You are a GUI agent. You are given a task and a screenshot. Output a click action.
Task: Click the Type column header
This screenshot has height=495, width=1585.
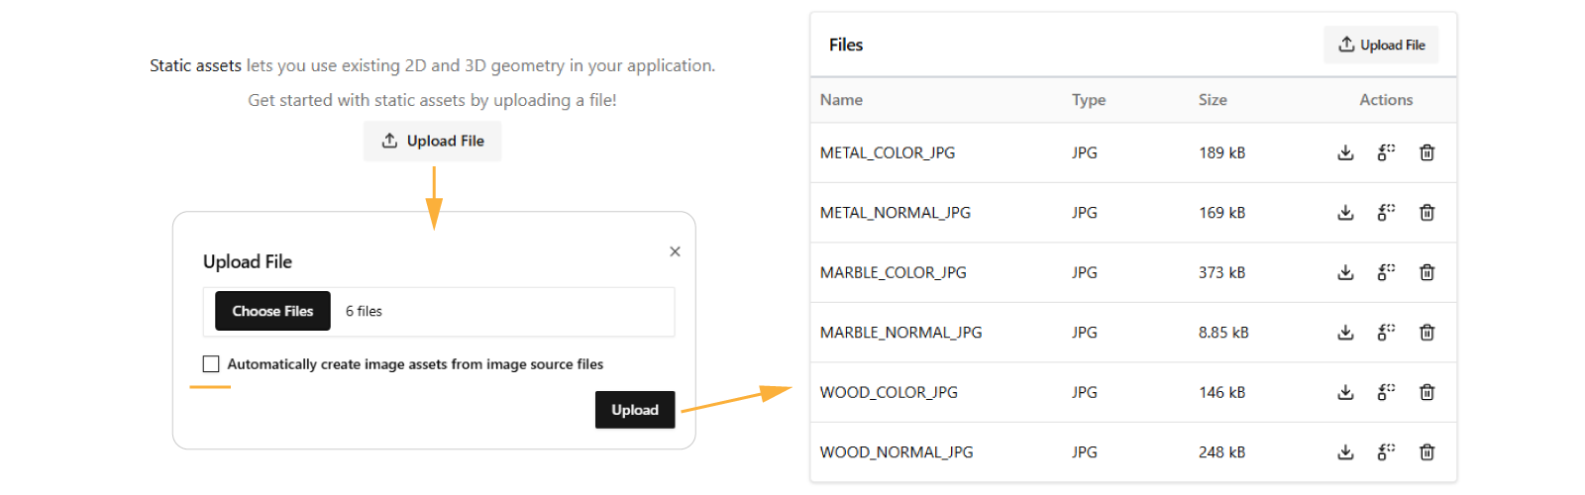click(x=1088, y=100)
